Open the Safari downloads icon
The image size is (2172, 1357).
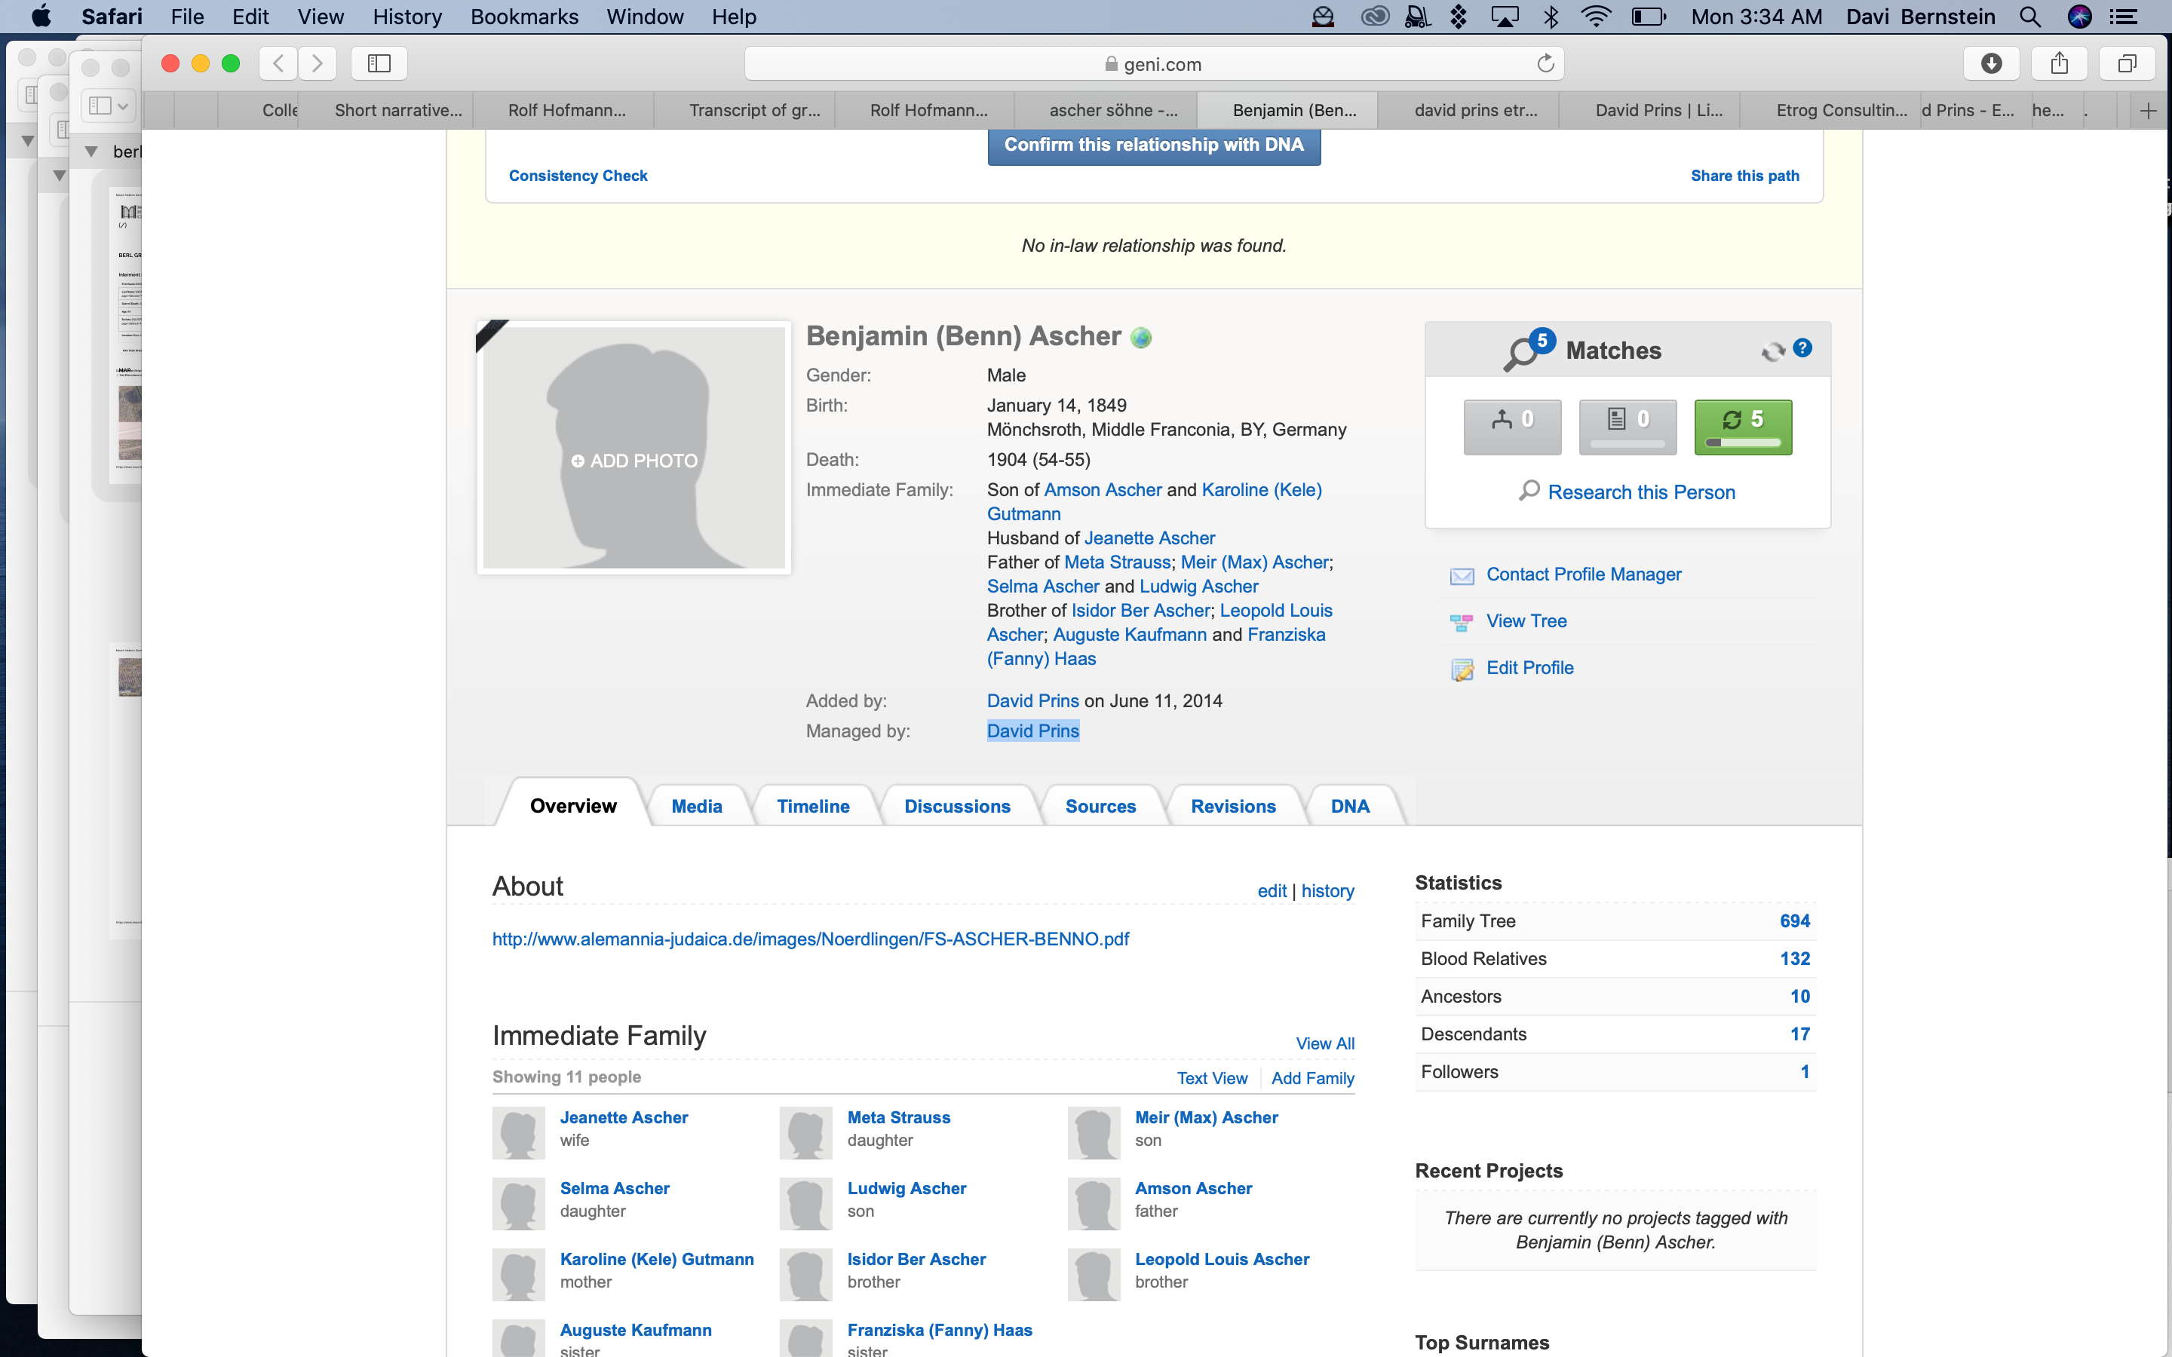(1991, 64)
